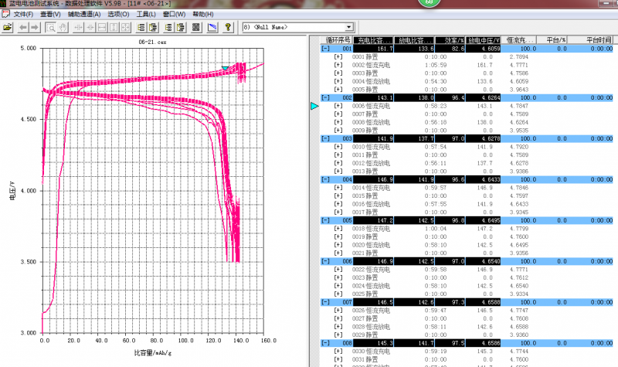
Task: Click the grid table view icon
Action: pyautogui.click(x=196, y=27)
